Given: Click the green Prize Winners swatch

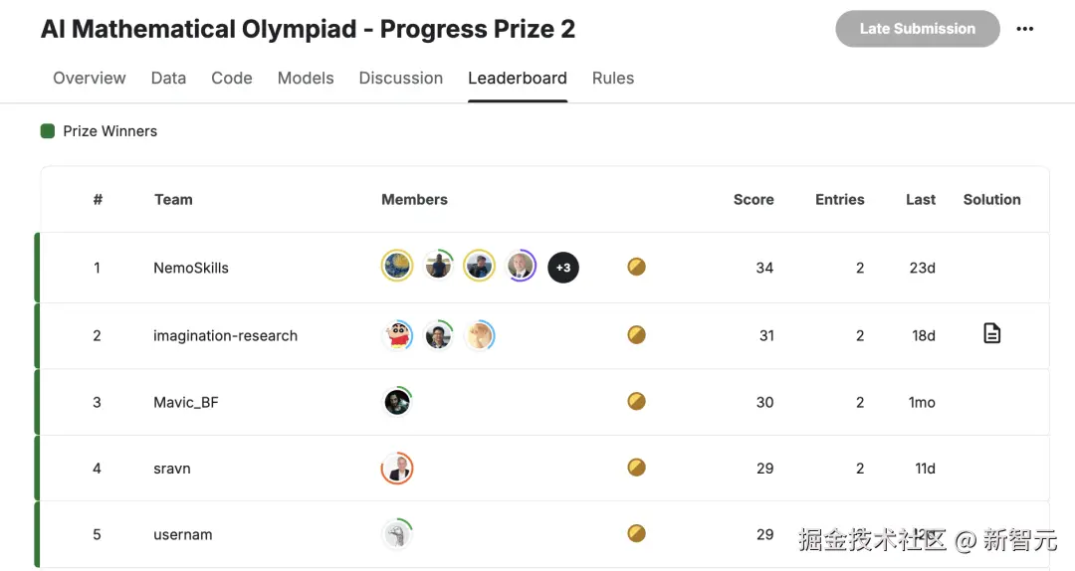Looking at the screenshot, I should click(x=48, y=131).
